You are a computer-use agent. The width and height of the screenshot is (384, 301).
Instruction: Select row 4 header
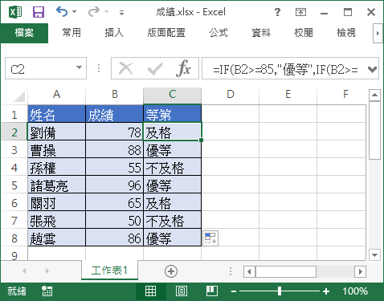coord(14,168)
